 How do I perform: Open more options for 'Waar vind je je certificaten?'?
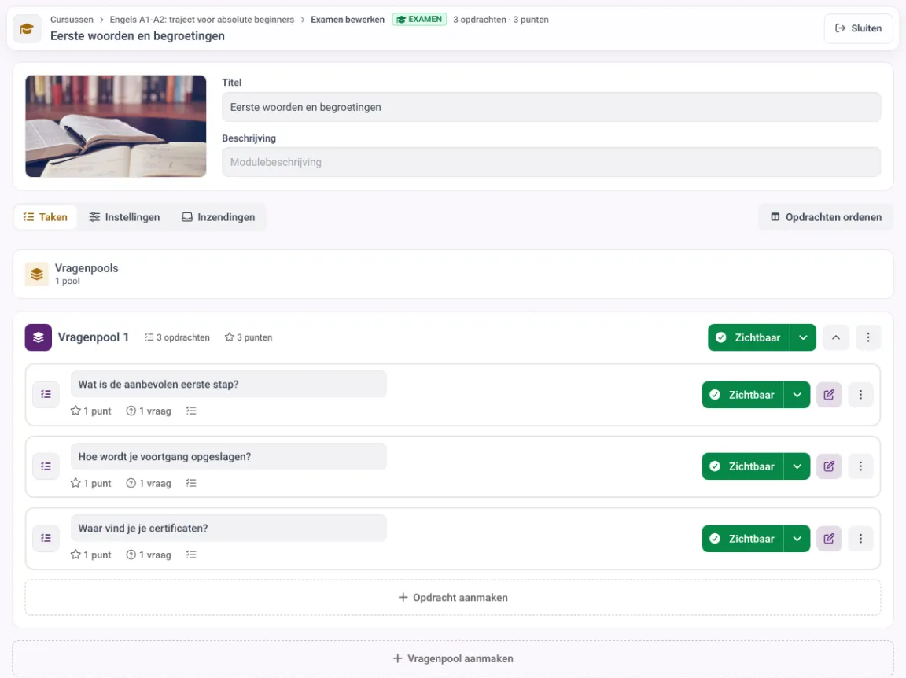(860, 539)
